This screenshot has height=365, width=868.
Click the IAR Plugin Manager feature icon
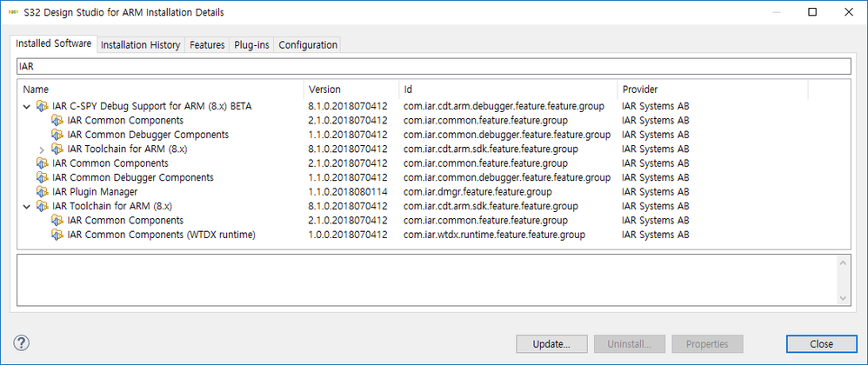coord(42,192)
